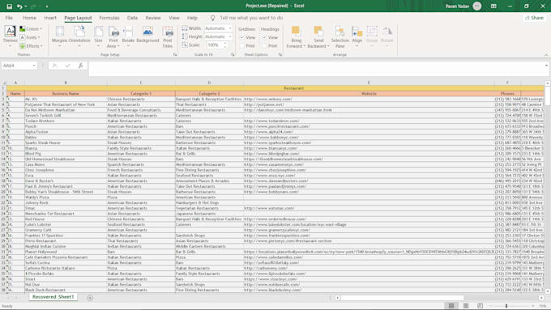551x310 pixels.
Task: Open theme Effects menu
Action: pos(31,46)
